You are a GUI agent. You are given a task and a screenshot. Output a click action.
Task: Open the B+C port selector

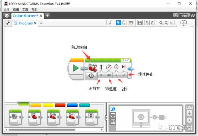[126, 60]
